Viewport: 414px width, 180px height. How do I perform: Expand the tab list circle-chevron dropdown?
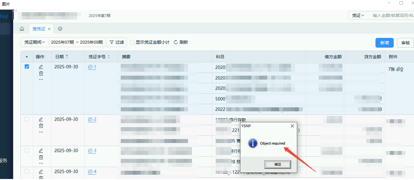60,29
